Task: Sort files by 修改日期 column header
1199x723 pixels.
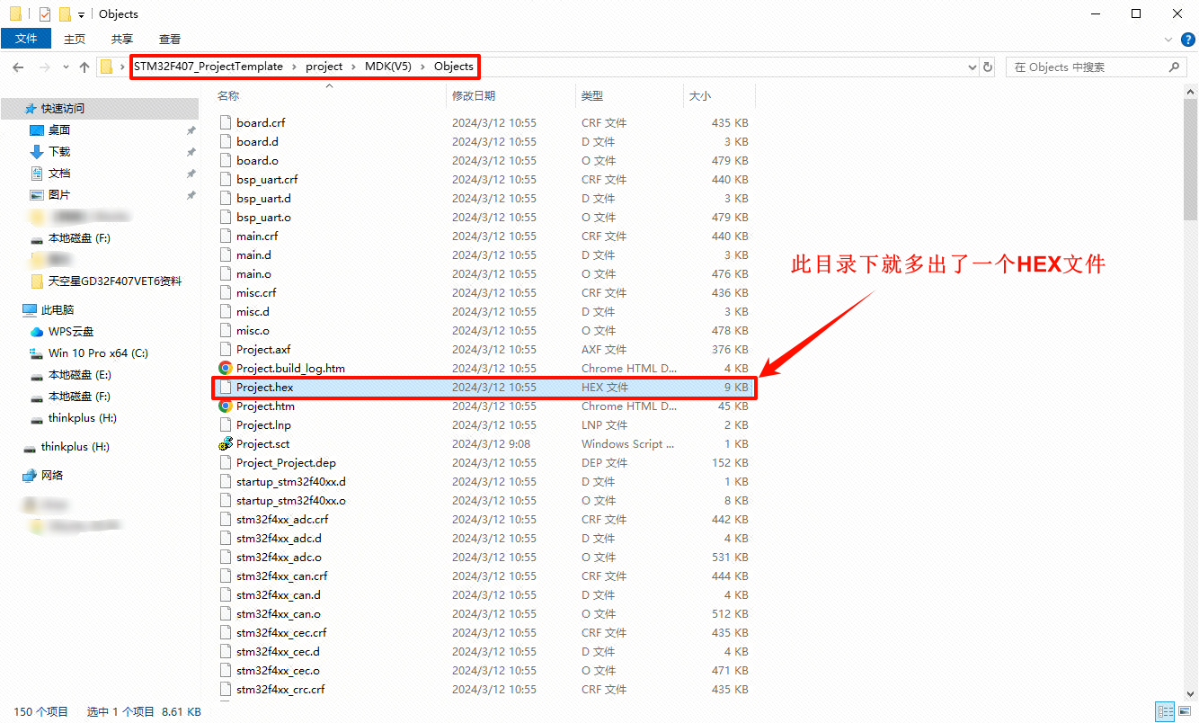Action: click(x=474, y=95)
